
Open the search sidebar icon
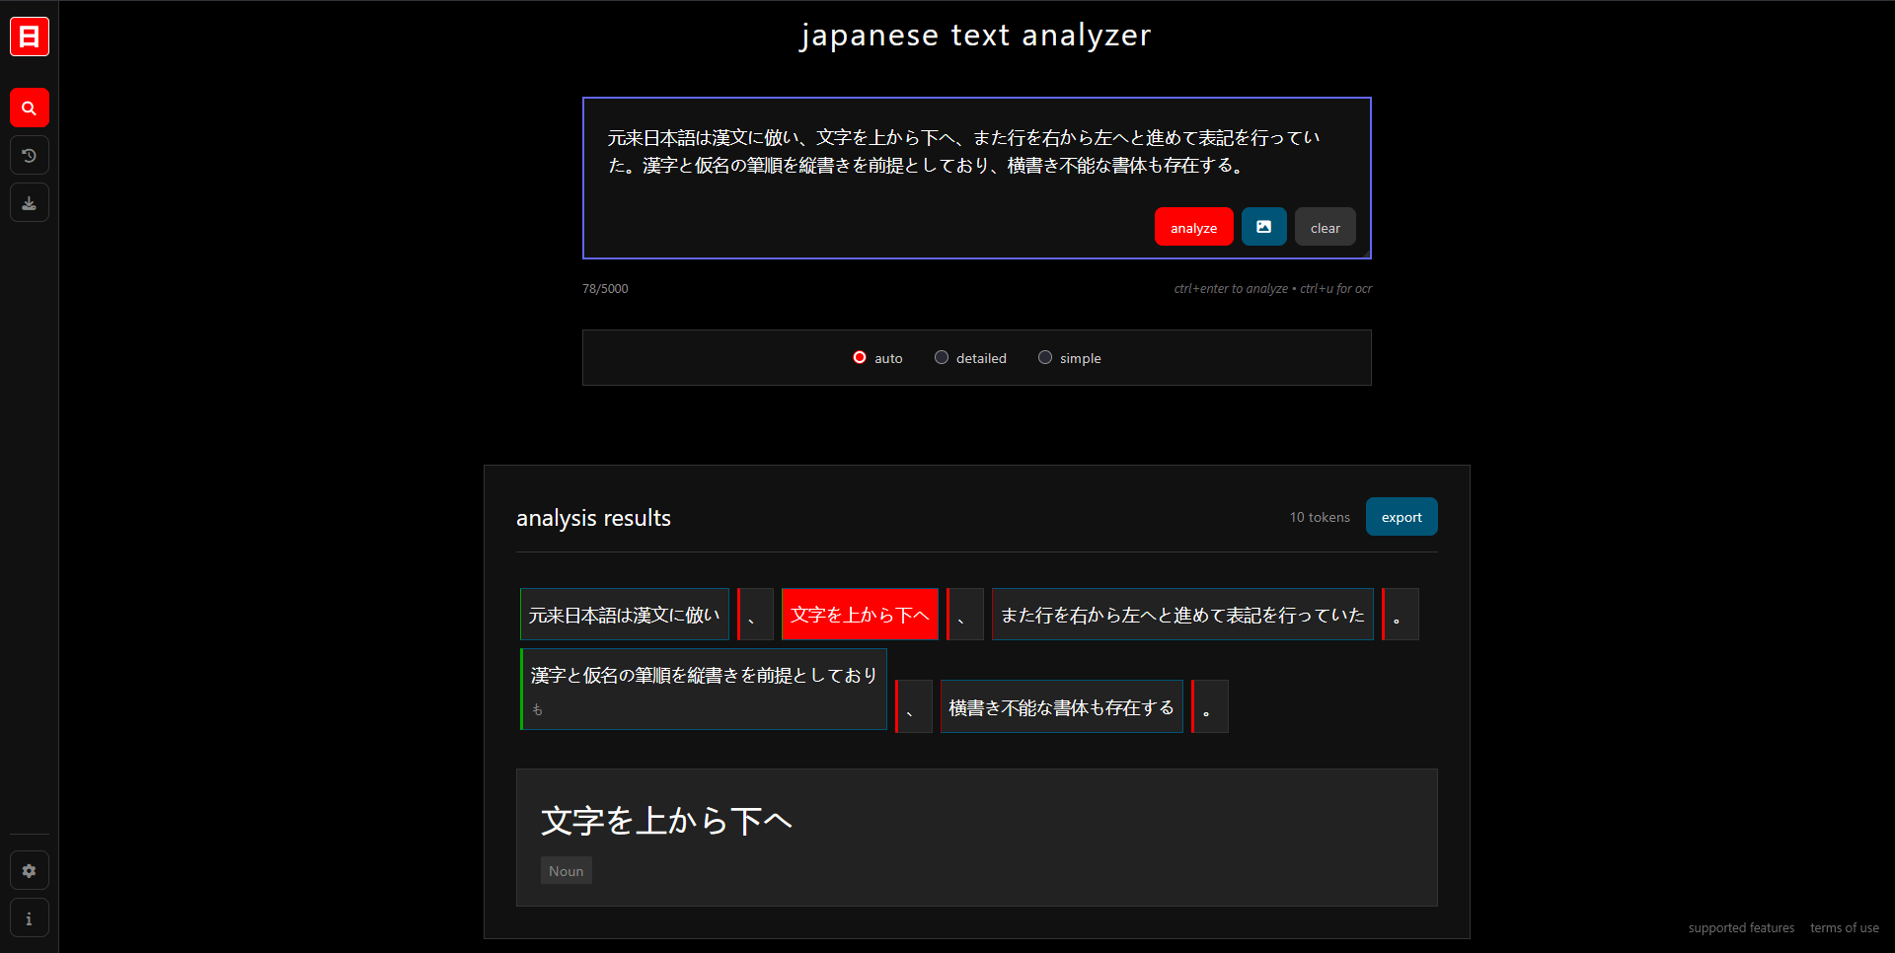[x=30, y=108]
